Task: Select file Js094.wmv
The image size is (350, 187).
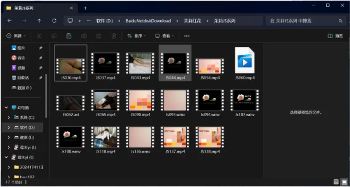Action: pyautogui.click(x=210, y=103)
